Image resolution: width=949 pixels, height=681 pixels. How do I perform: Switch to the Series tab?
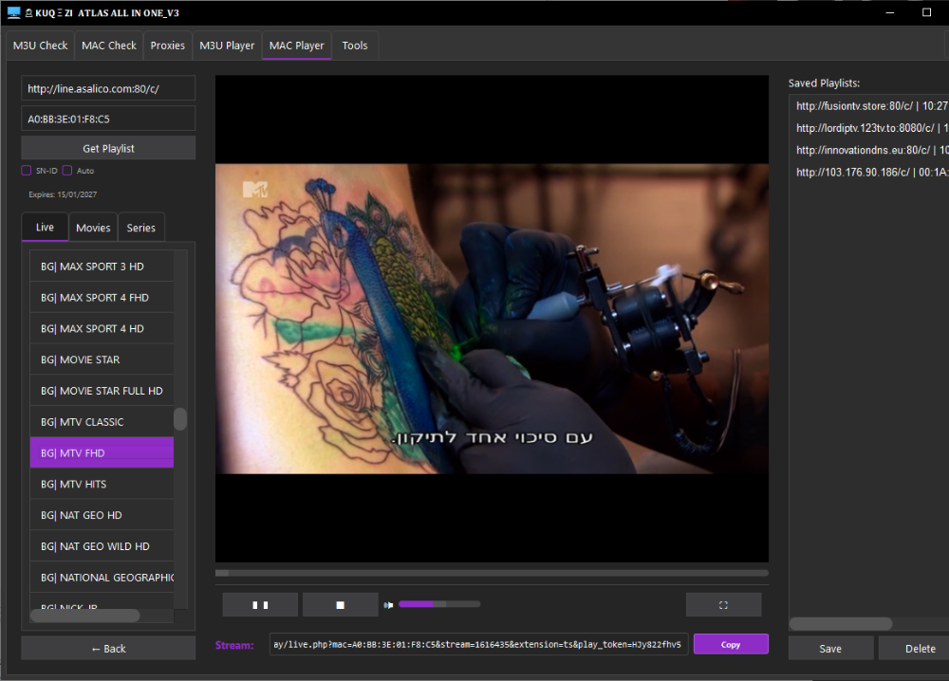[141, 228]
